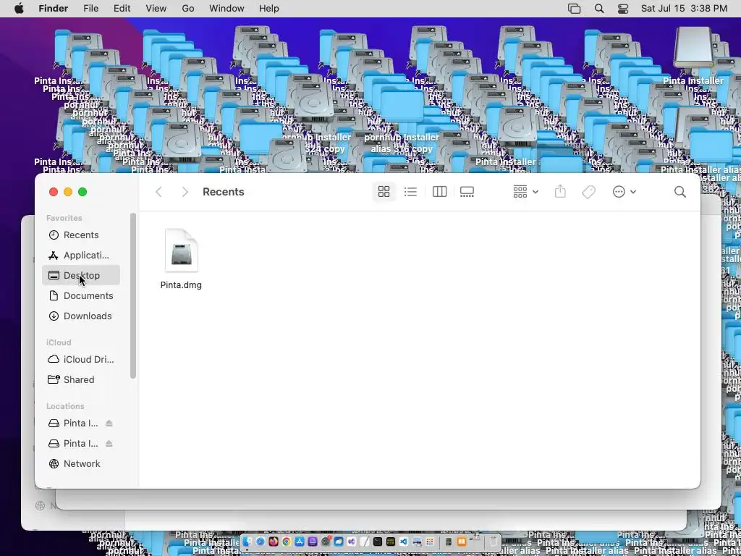
Task: Open the Finder menu in the menu bar
Action: pyautogui.click(x=53, y=9)
